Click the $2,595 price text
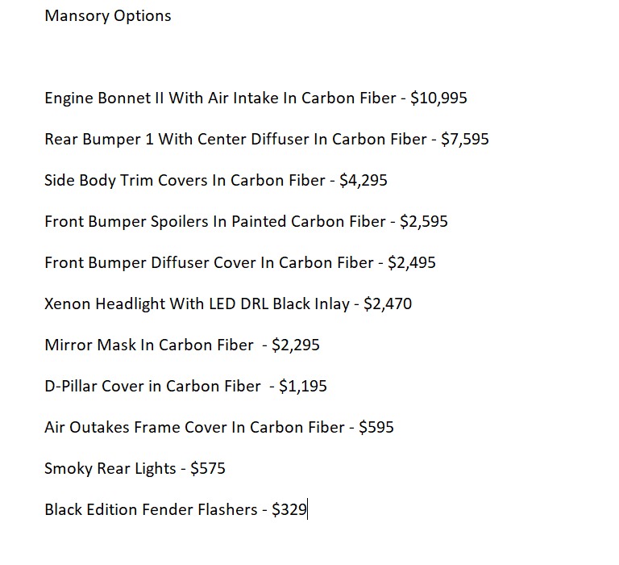The image size is (619, 565). click(x=424, y=221)
